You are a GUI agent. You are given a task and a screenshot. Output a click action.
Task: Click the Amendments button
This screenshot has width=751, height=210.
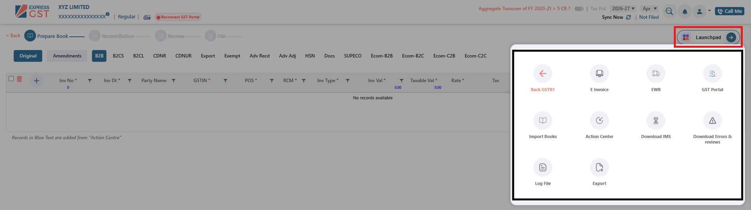(67, 56)
